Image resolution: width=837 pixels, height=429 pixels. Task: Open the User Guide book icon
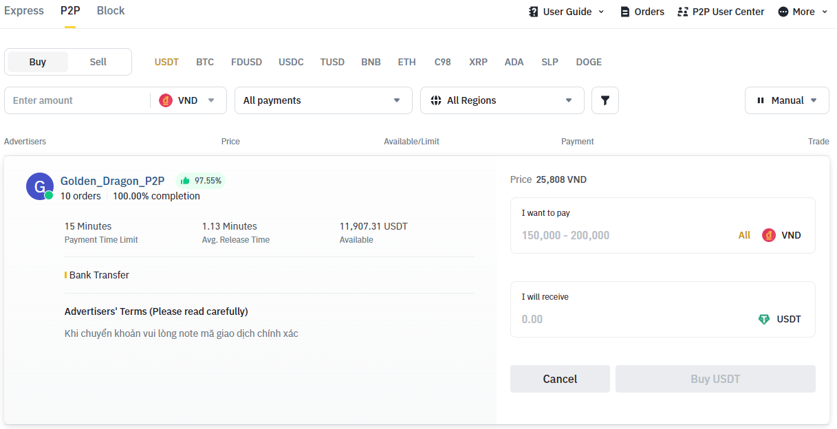(534, 12)
